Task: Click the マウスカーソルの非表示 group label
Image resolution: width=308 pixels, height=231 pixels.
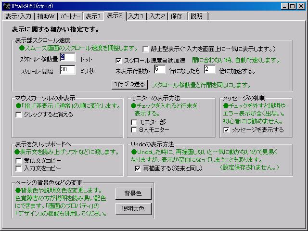Action: [x=45, y=98]
